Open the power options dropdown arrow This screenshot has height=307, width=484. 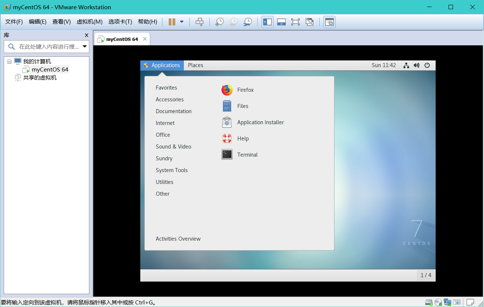(182, 22)
